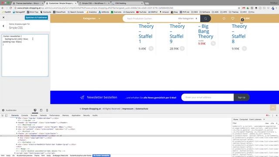Open the wishlist heart icon
Viewport: 279px width, 157px height.
pyautogui.click(x=232, y=18)
